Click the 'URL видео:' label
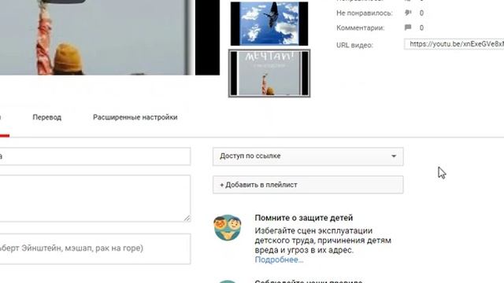The image size is (504, 283). click(x=354, y=46)
